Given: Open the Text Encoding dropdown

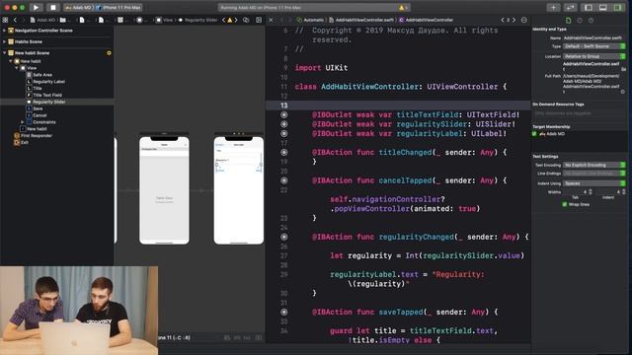Looking at the screenshot, I should click(x=594, y=165).
